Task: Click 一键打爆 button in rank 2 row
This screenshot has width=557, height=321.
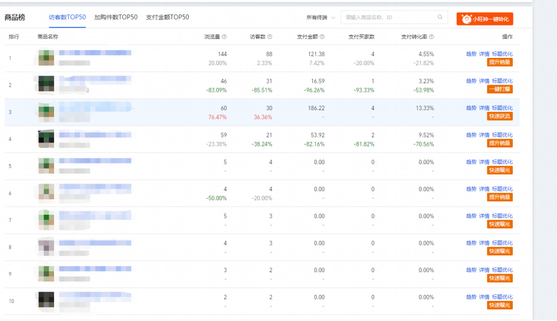Action: click(500, 89)
